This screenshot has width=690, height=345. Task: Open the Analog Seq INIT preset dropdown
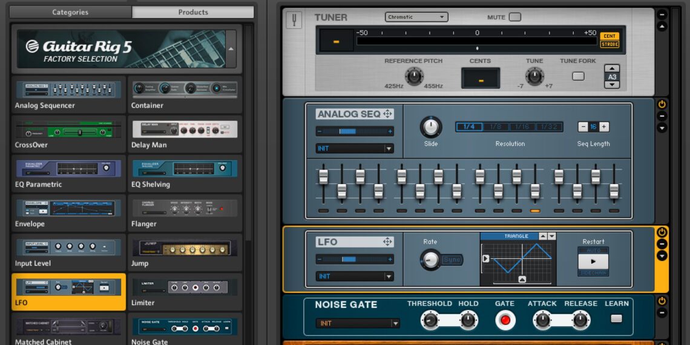(355, 148)
